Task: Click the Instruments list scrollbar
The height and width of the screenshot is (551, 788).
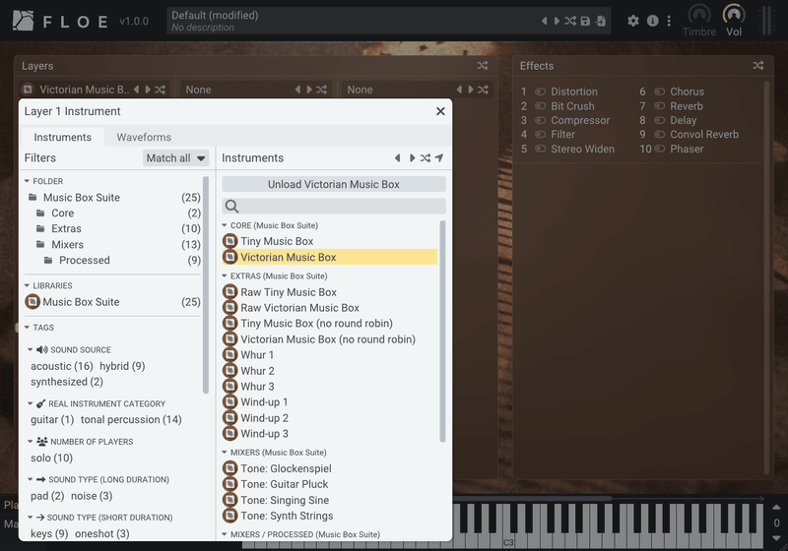Action: (x=442, y=332)
